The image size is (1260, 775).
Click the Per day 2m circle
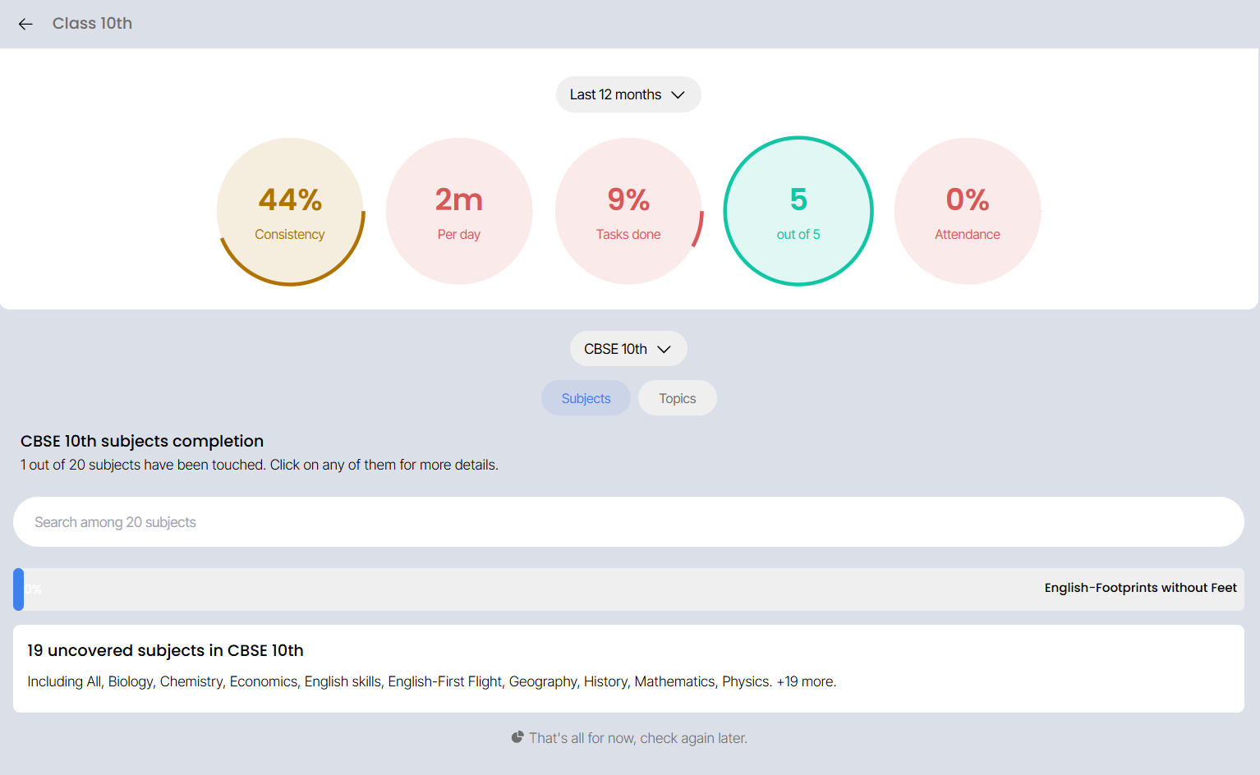[x=459, y=211]
